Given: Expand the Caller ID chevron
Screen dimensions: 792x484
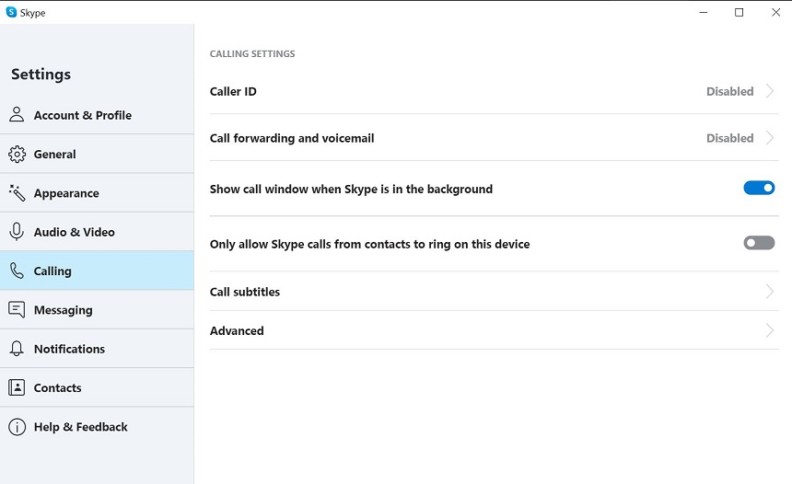Looking at the screenshot, I should pyautogui.click(x=769, y=91).
